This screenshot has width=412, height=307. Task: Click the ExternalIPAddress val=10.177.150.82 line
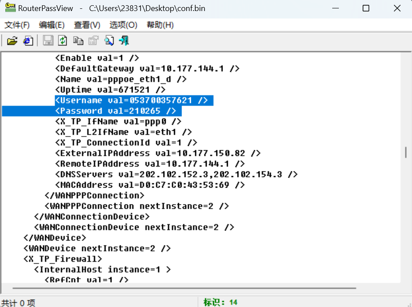click(x=158, y=153)
